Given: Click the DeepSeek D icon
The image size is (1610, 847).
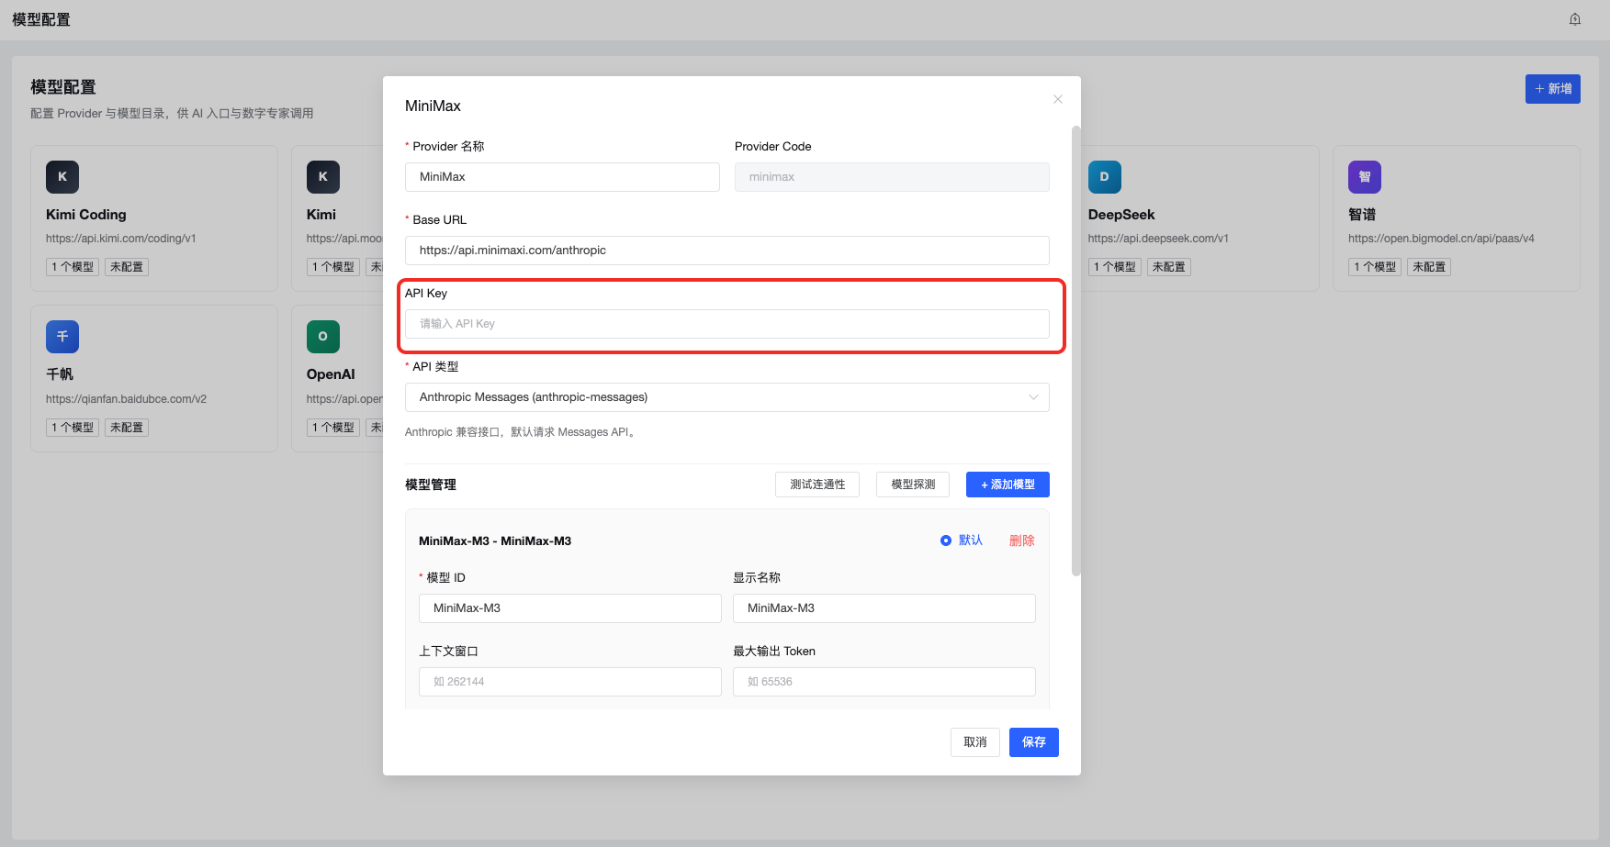Looking at the screenshot, I should click(x=1105, y=177).
